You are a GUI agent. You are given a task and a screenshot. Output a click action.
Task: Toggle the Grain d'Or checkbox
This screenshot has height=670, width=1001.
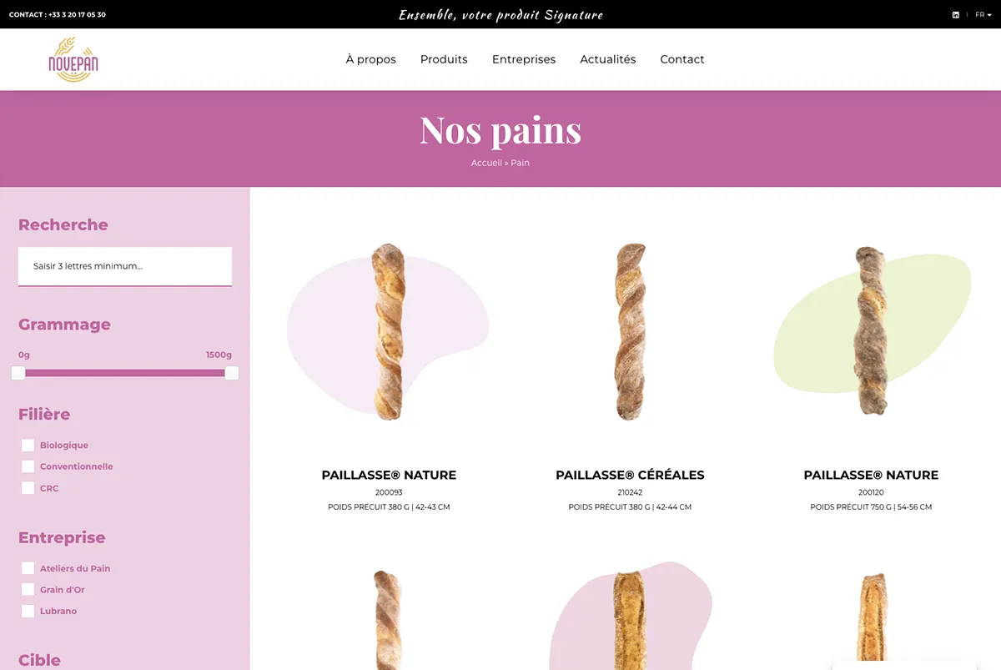coord(28,590)
